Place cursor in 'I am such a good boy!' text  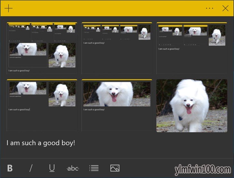[x=41, y=143]
